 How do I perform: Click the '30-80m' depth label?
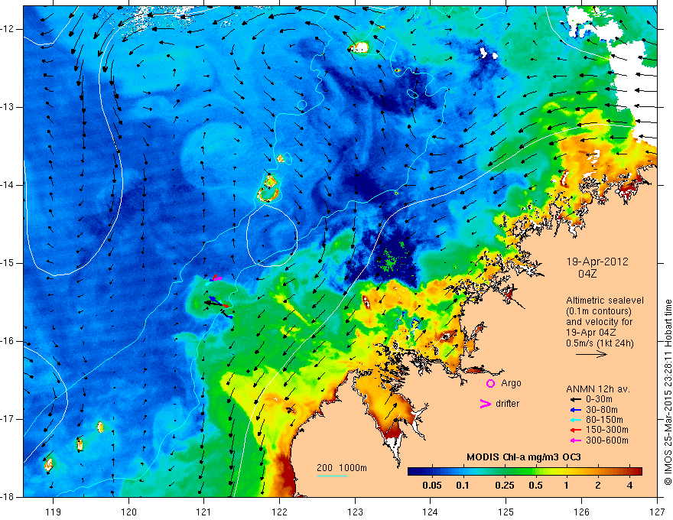(602, 410)
